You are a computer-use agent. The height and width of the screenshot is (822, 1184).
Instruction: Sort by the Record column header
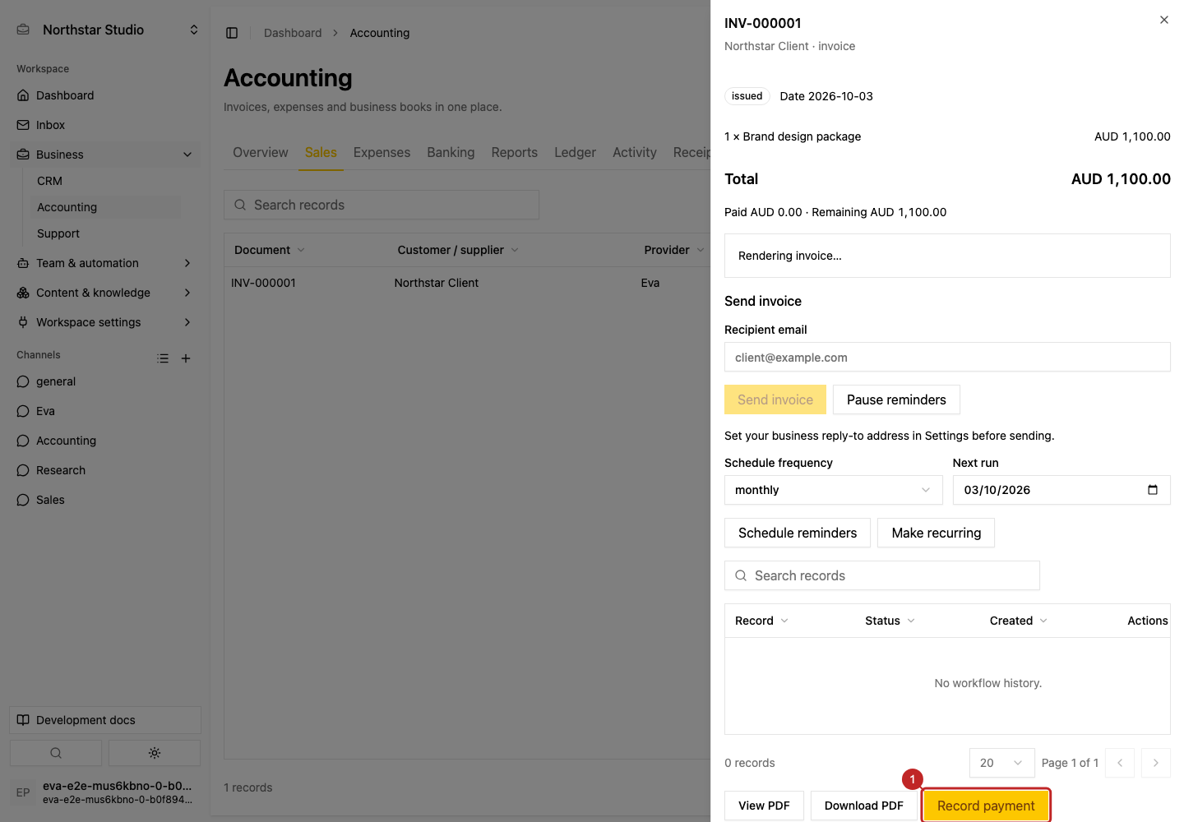761,621
